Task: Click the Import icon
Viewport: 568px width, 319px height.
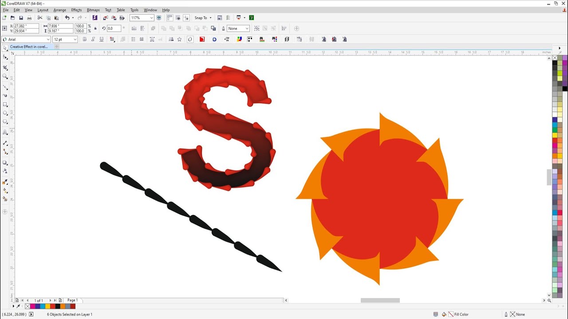Action: click(x=105, y=18)
